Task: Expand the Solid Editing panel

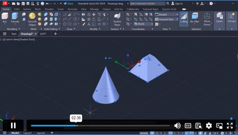Action: click(52, 29)
